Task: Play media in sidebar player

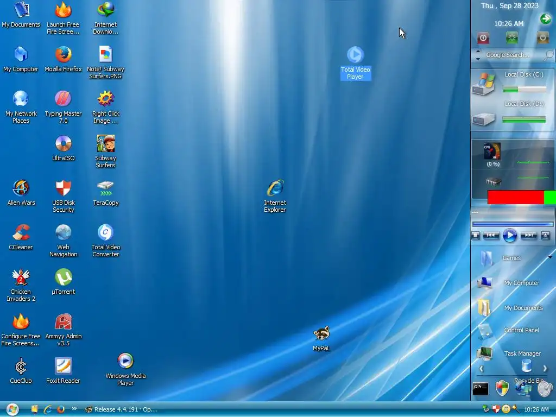Action: (x=510, y=236)
